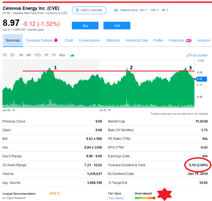
Task: Click the 1y Target Est value 10.85
Action: 203,183
